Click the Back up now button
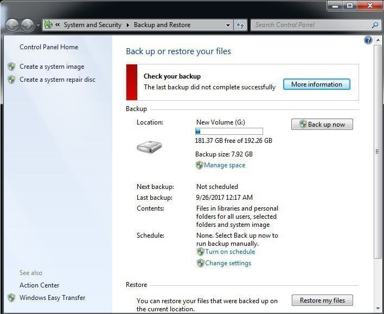This screenshot has height=314, width=384. 322,125
